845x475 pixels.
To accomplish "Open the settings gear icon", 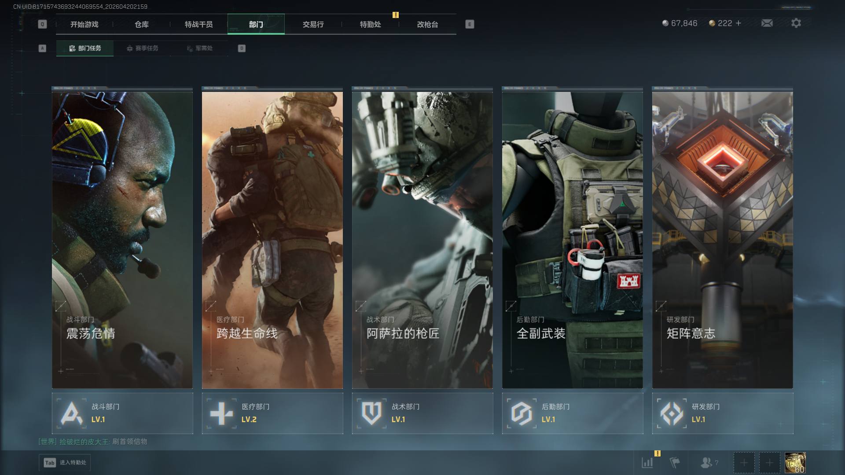I will [796, 23].
